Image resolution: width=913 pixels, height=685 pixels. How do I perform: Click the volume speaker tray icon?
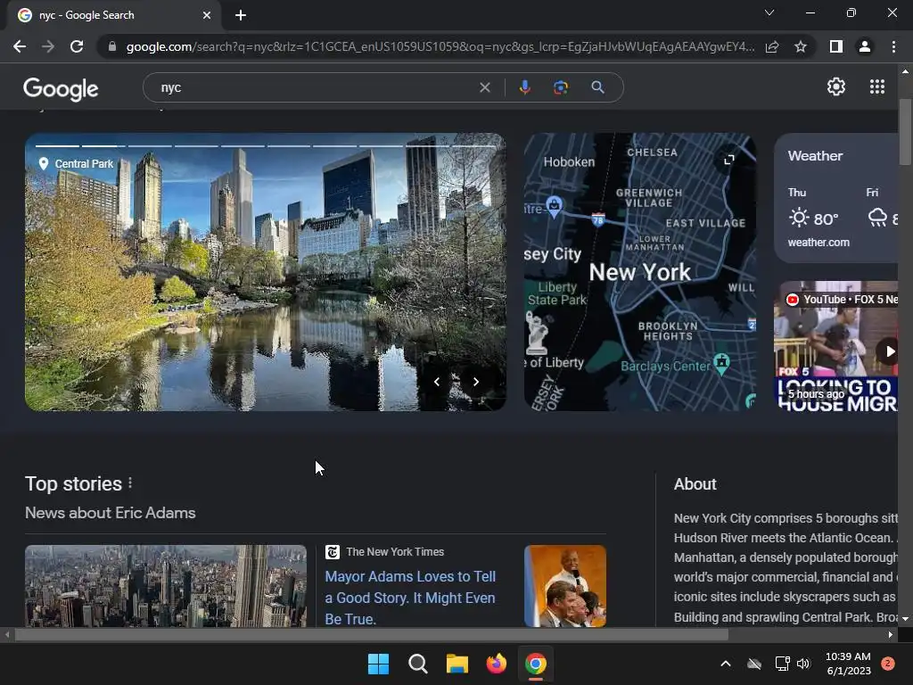803,664
